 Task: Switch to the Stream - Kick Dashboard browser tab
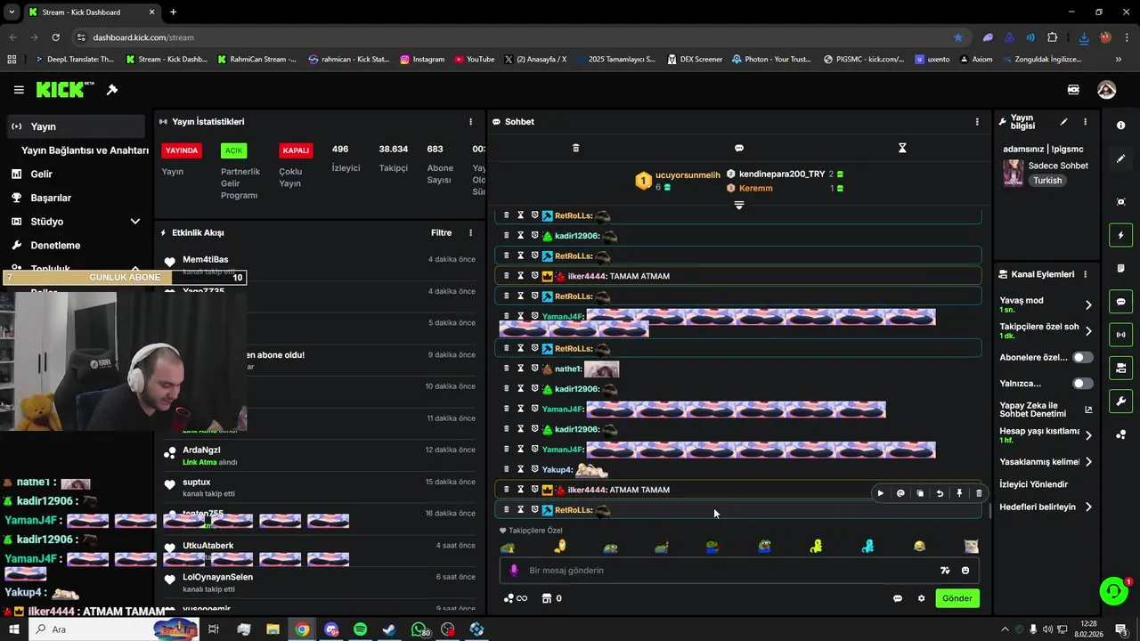pyautogui.click(x=89, y=12)
